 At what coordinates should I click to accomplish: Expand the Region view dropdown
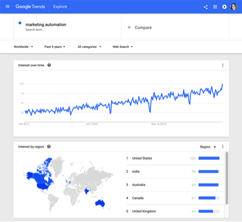click(x=208, y=147)
